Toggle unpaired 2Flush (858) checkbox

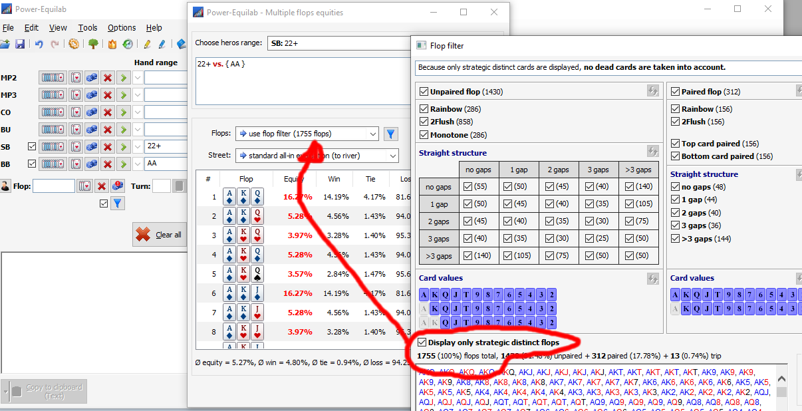424,122
